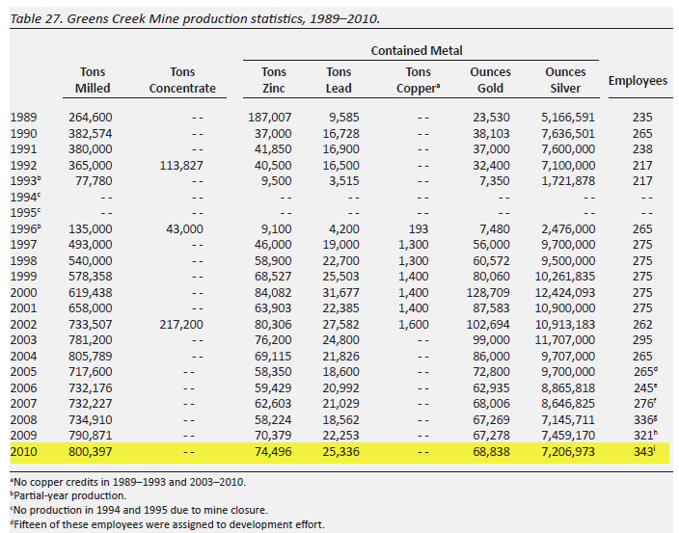
Task: Select gold ounces value 32,400
Action: 491,166
